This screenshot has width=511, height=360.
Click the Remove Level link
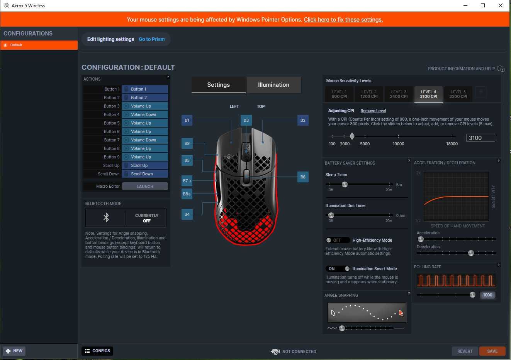(x=373, y=111)
